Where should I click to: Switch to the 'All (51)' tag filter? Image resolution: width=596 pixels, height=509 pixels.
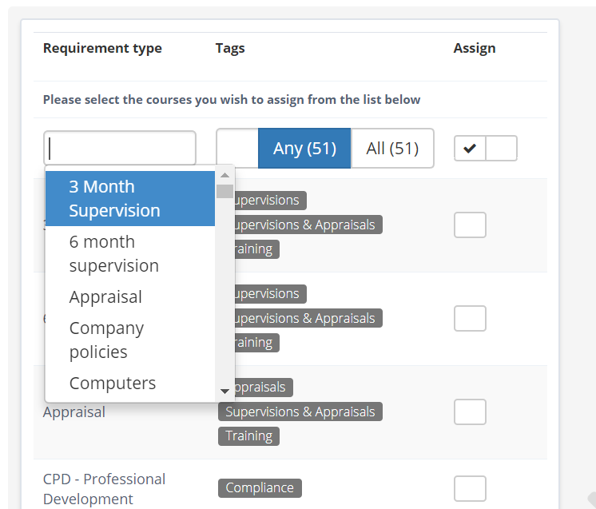coord(392,149)
